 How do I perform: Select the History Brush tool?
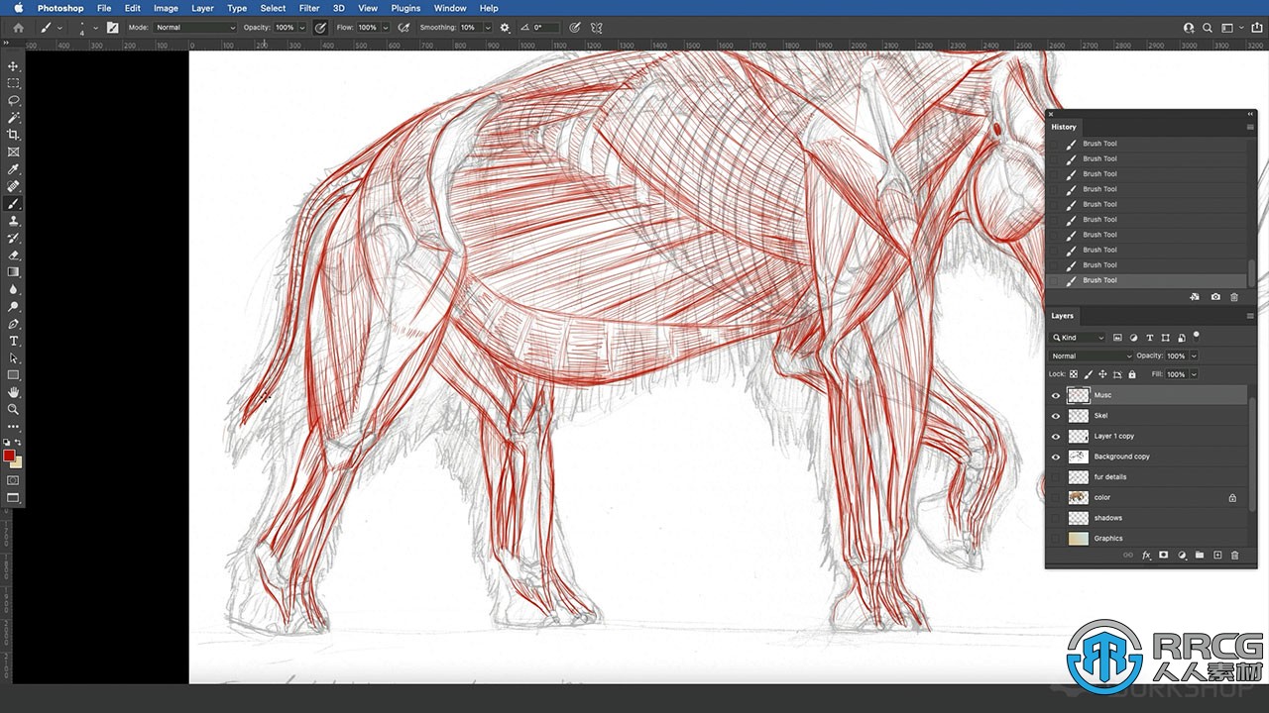click(x=13, y=238)
